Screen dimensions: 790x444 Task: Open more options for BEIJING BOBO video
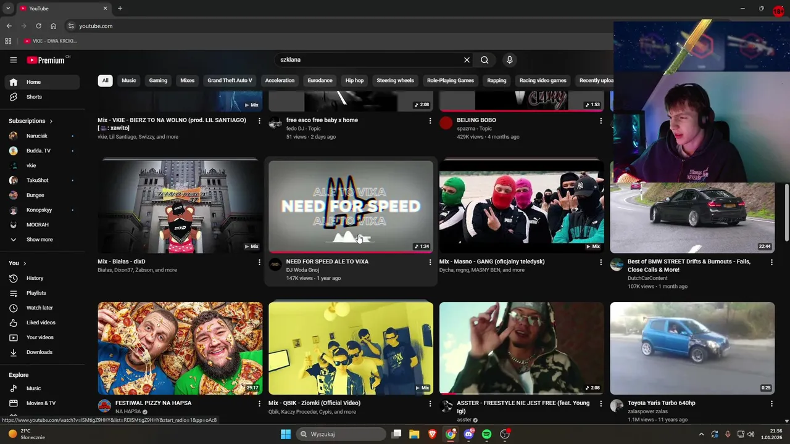click(601, 121)
